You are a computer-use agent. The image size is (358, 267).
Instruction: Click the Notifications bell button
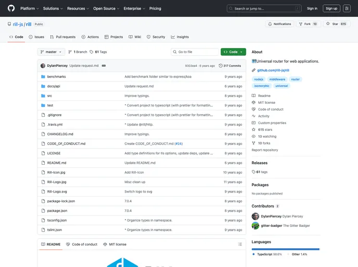click(x=279, y=24)
